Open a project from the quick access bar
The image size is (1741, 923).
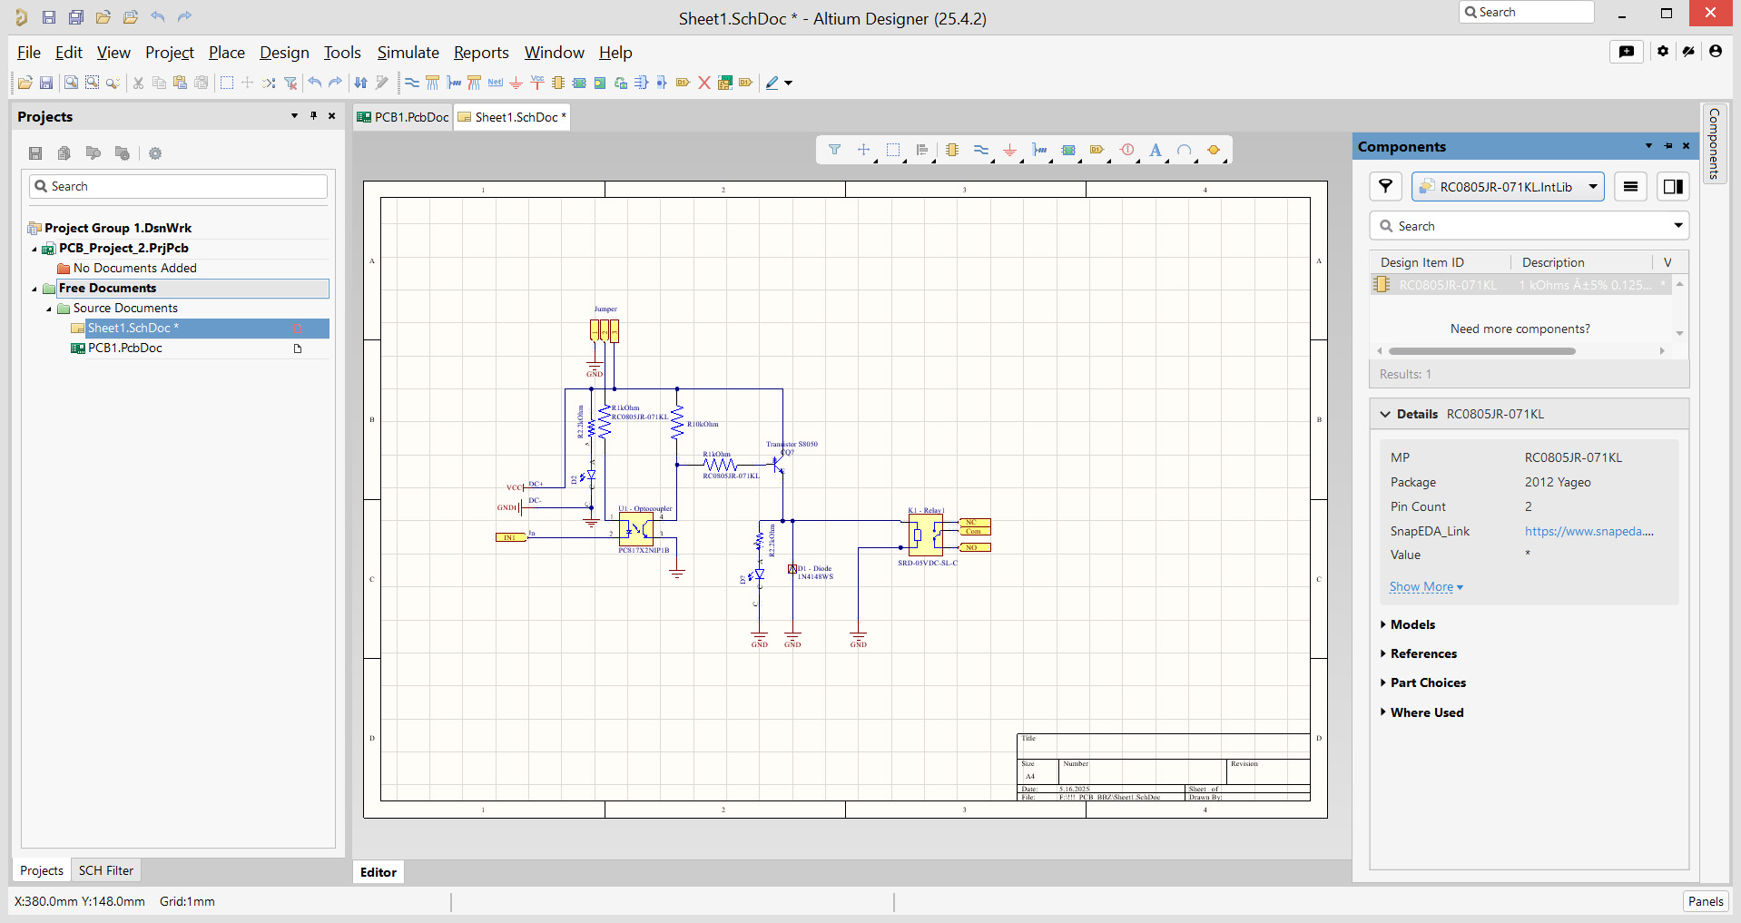103,17
